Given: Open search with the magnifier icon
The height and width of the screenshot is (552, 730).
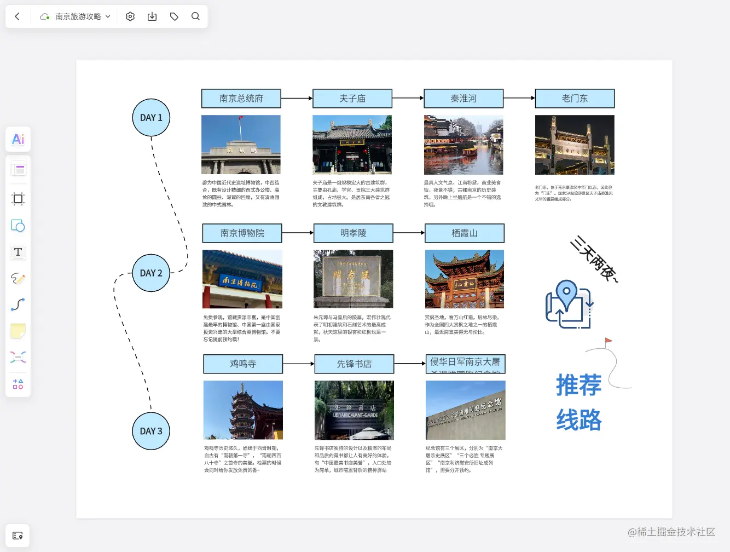Looking at the screenshot, I should pyautogui.click(x=195, y=16).
